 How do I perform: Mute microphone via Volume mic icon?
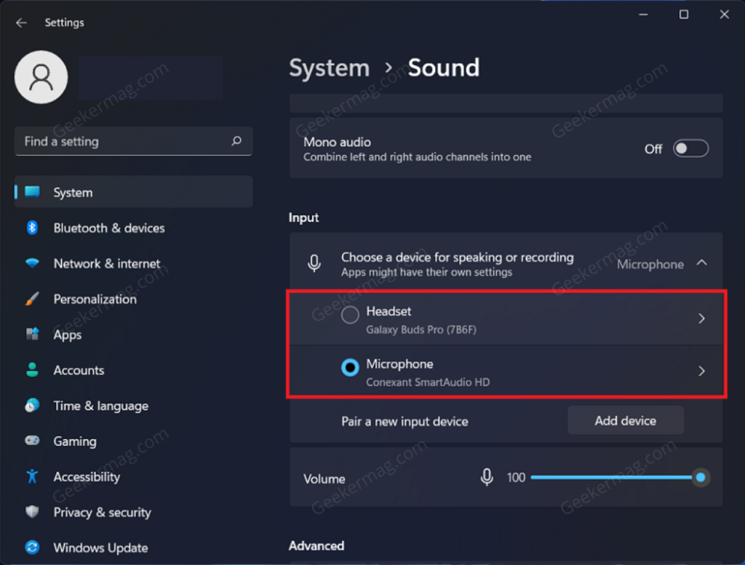(x=487, y=477)
